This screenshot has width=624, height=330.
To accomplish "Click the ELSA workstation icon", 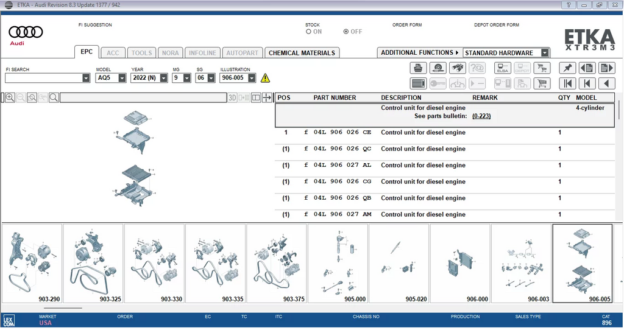I will click(x=503, y=68).
